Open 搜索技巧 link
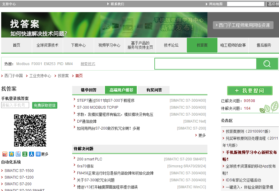The image size is (279, 191). (88, 64)
